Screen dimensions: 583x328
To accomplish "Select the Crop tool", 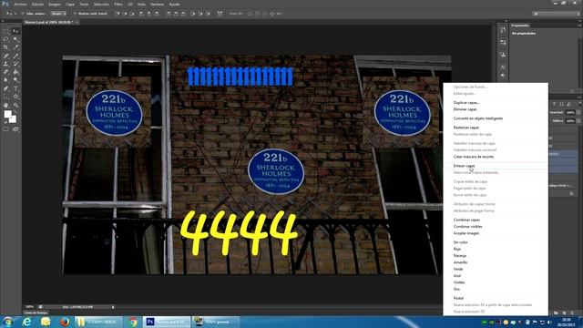I will point(6,47).
